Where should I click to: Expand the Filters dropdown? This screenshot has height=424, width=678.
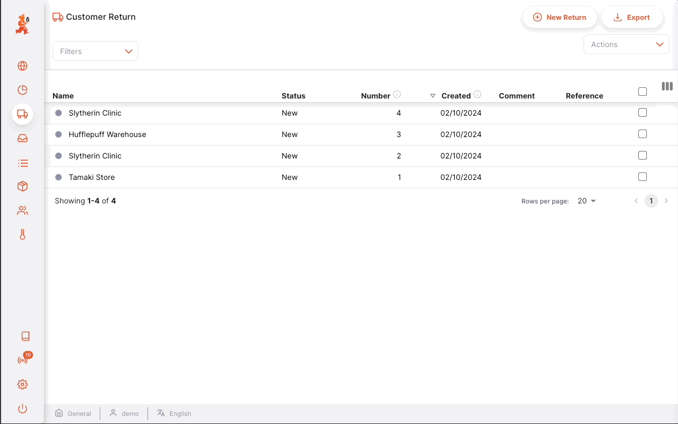point(95,51)
